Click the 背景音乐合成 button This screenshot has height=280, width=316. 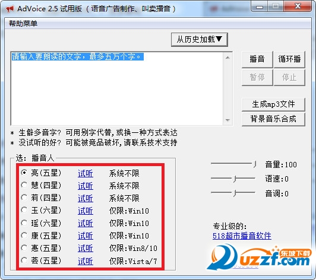[273, 119]
